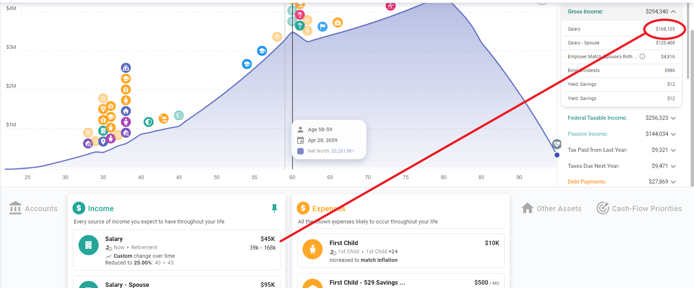Viewport: 694px width, 288px height.
Task: Open the Accounts tab
Action: tap(33, 209)
